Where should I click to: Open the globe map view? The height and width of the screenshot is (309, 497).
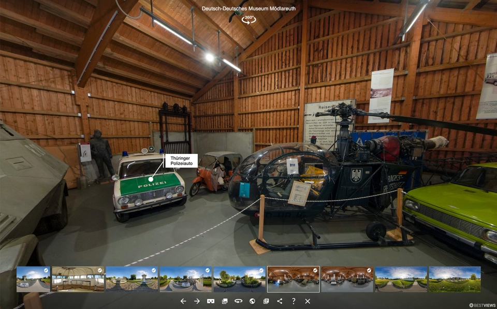coord(252,301)
